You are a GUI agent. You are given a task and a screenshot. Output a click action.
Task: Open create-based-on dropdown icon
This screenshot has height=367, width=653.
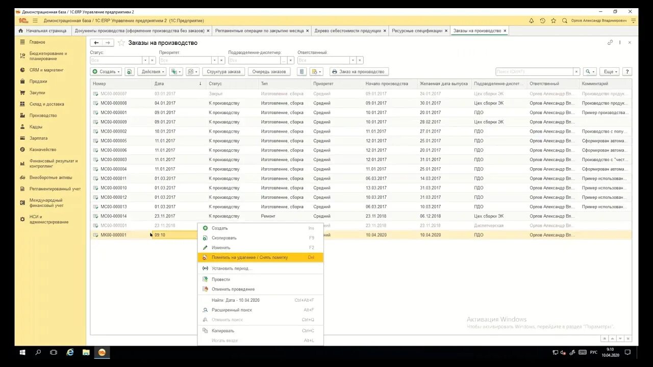click(176, 72)
